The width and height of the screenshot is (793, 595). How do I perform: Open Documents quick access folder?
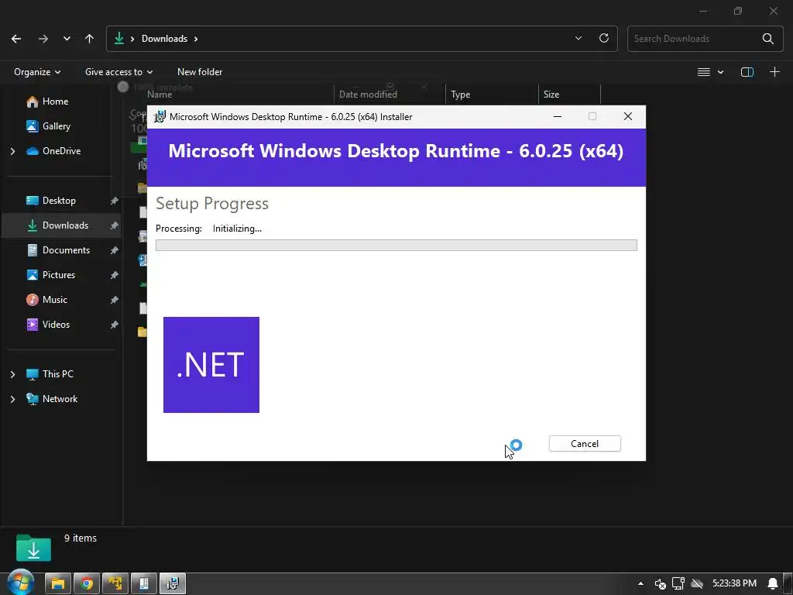coord(66,250)
